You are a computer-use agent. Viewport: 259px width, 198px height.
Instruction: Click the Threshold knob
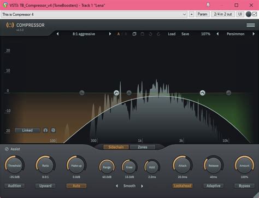pos(14,165)
